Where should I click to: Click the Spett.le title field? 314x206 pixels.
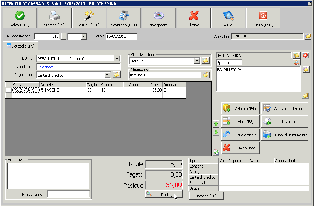pyautogui.click(x=229, y=62)
